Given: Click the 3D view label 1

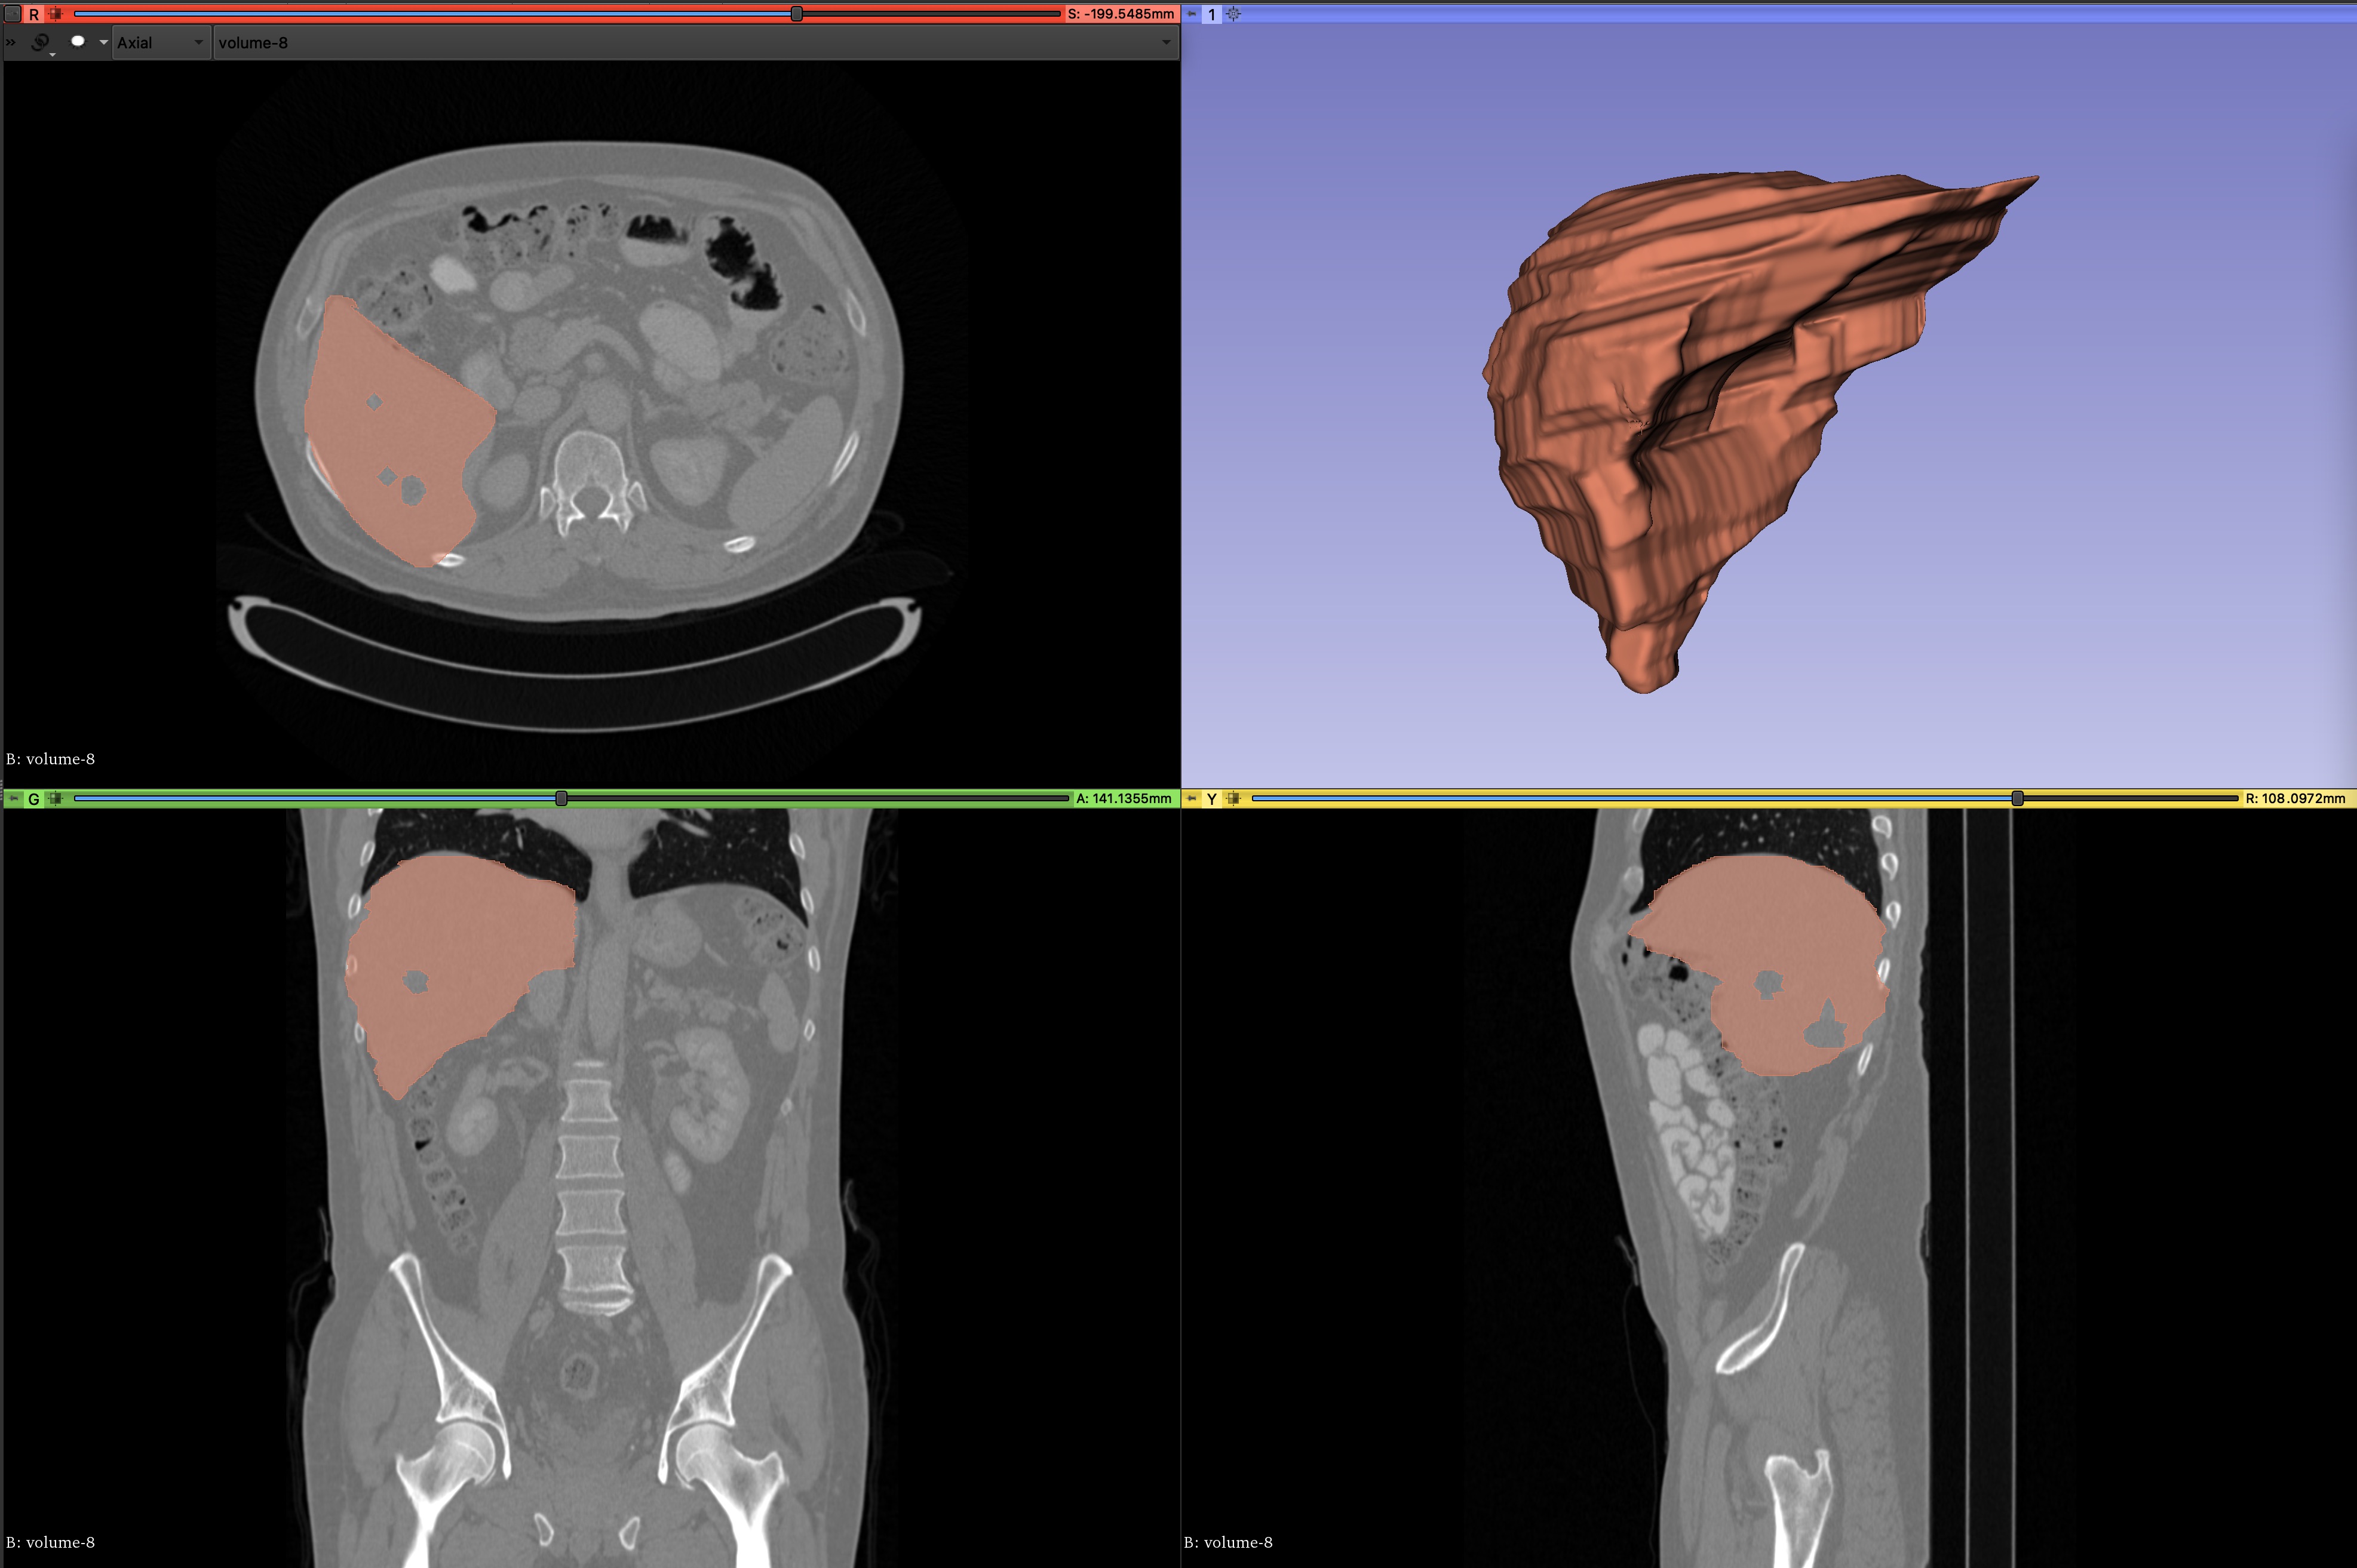Looking at the screenshot, I should pos(1211,14).
